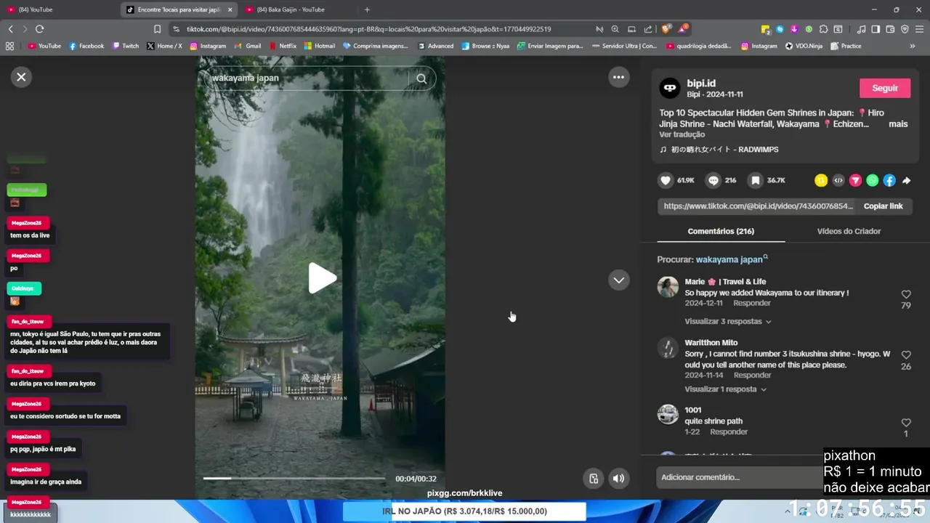Switch to first (84) YouTube tab
930x523 pixels.
tap(58, 9)
